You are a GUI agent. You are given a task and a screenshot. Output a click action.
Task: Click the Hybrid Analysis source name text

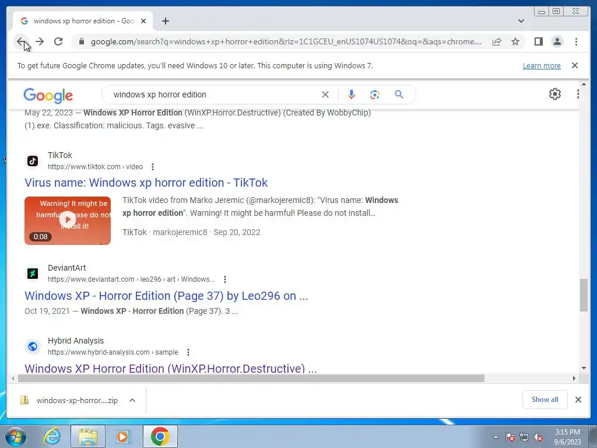point(76,341)
